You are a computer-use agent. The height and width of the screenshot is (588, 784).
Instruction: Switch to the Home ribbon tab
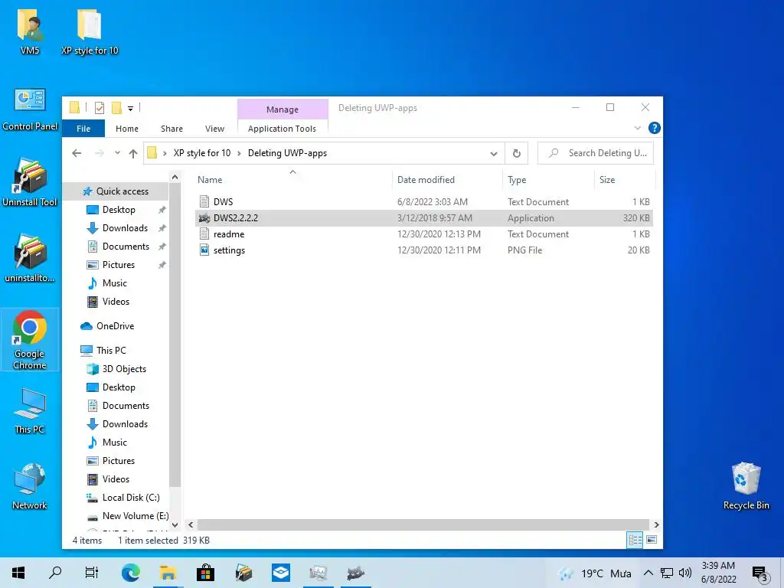click(127, 129)
